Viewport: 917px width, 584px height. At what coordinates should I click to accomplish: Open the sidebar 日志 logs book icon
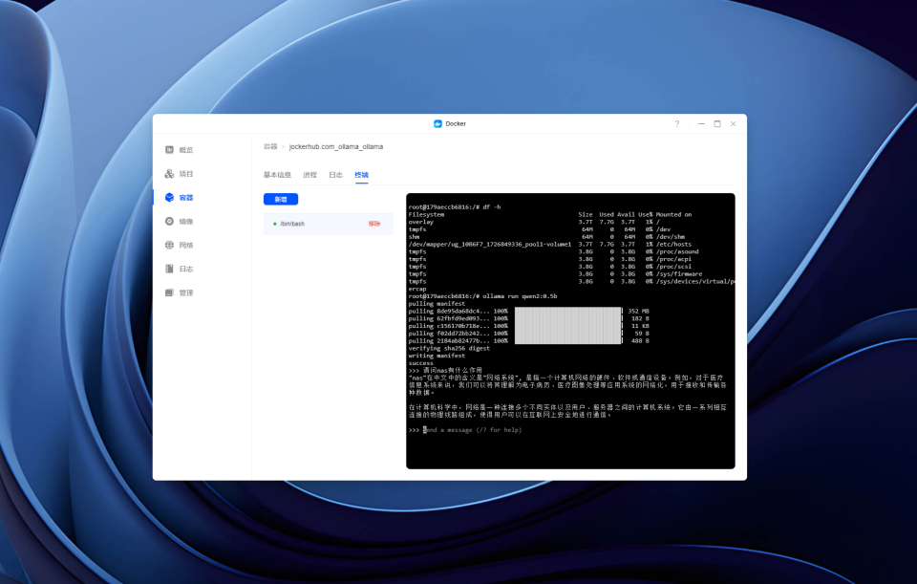[169, 269]
